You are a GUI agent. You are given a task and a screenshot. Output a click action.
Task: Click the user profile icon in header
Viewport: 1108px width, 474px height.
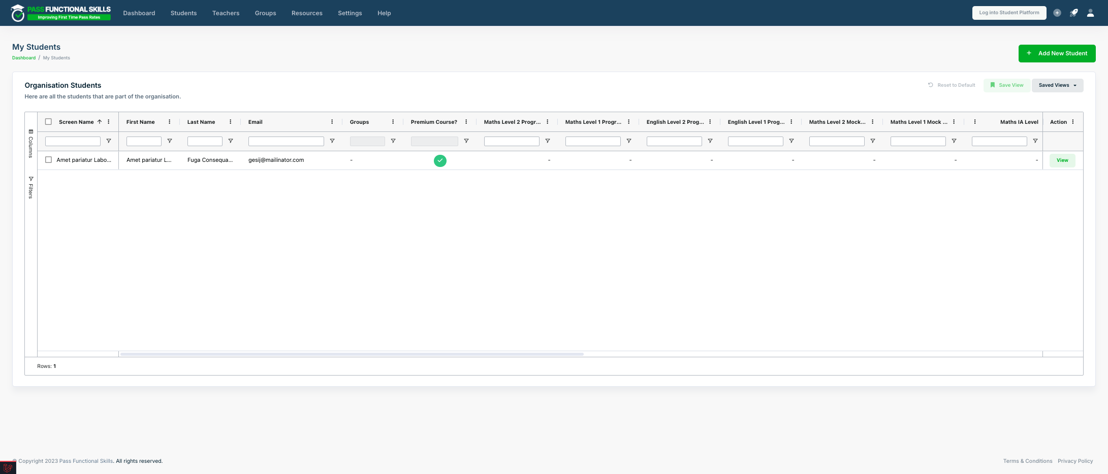pos(1090,13)
